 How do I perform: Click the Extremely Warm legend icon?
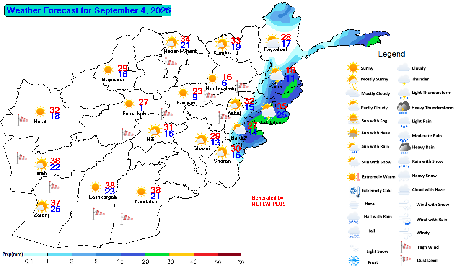tap(353, 177)
